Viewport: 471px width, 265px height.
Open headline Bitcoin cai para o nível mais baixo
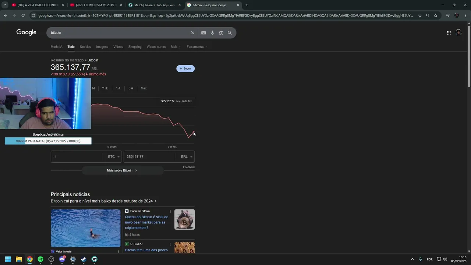pyautogui.click(x=104, y=201)
